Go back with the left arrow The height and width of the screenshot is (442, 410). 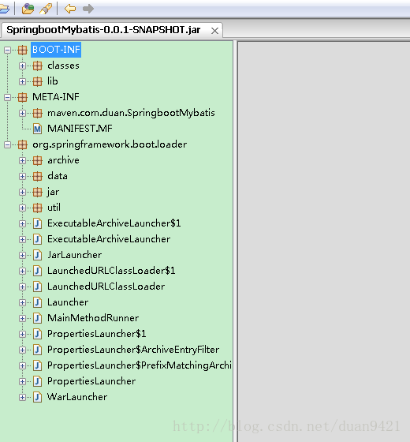[70, 9]
